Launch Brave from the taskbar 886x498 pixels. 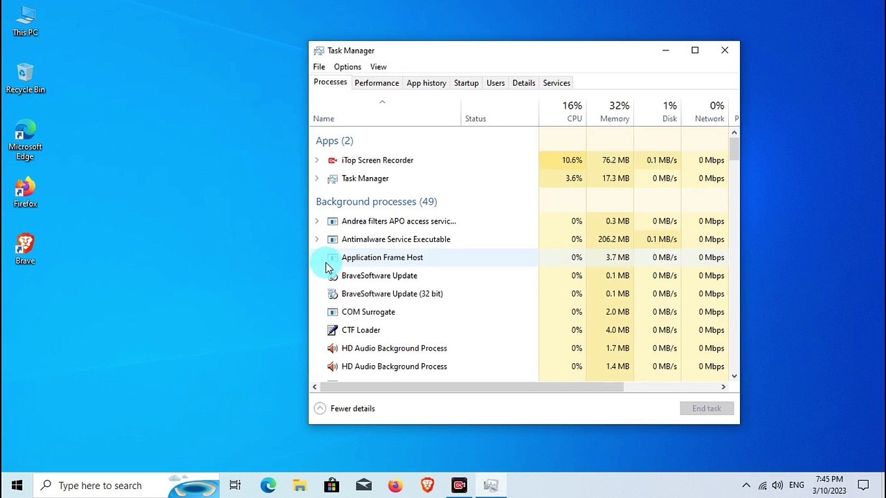click(x=427, y=486)
